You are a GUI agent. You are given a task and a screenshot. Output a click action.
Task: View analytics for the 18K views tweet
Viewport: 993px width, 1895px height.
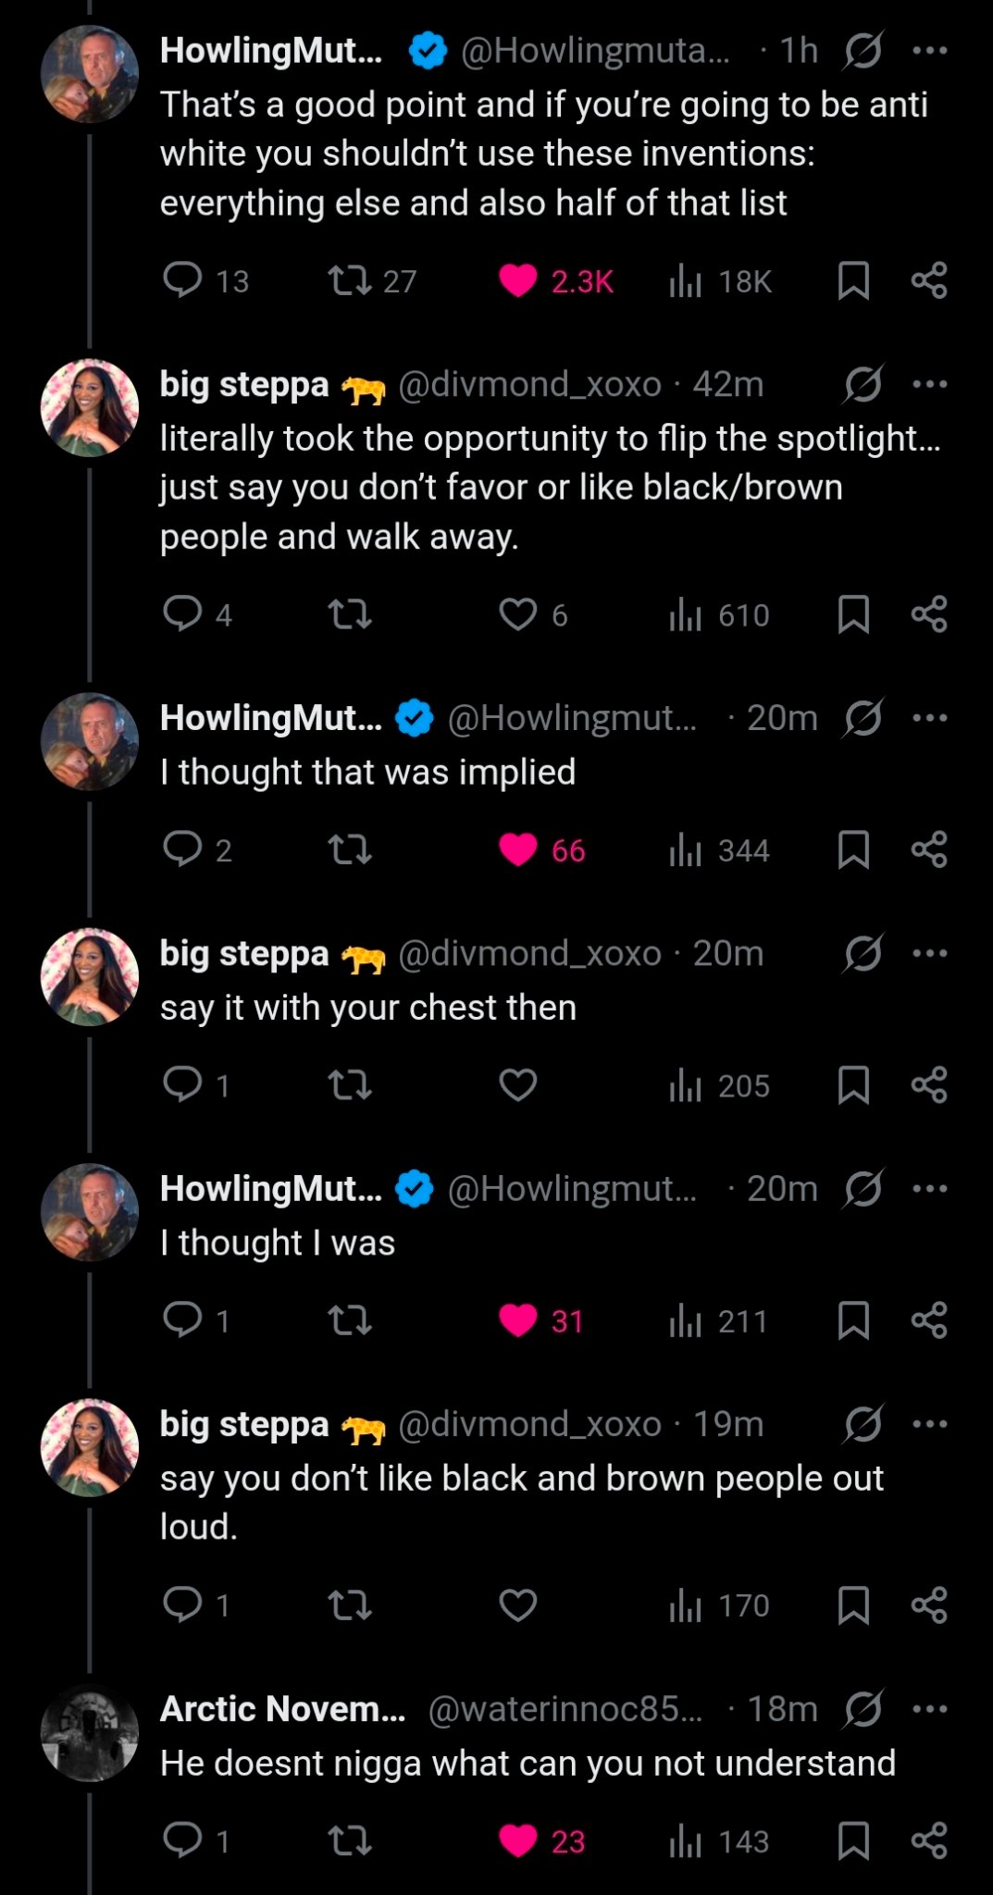coord(685,280)
